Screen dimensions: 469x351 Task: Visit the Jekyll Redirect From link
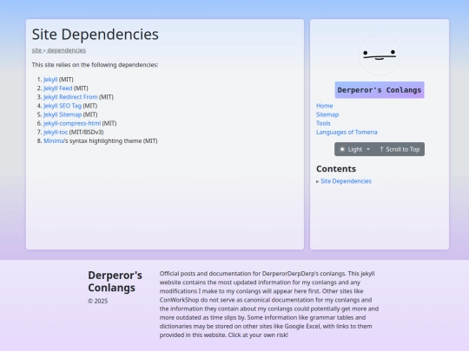coord(70,97)
